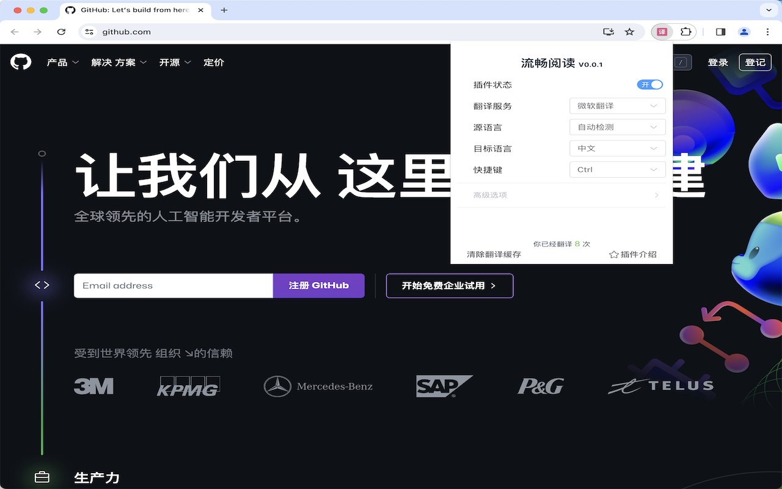Click 开始免费企业试用 button
Screen dimensions: 782x489
point(450,285)
